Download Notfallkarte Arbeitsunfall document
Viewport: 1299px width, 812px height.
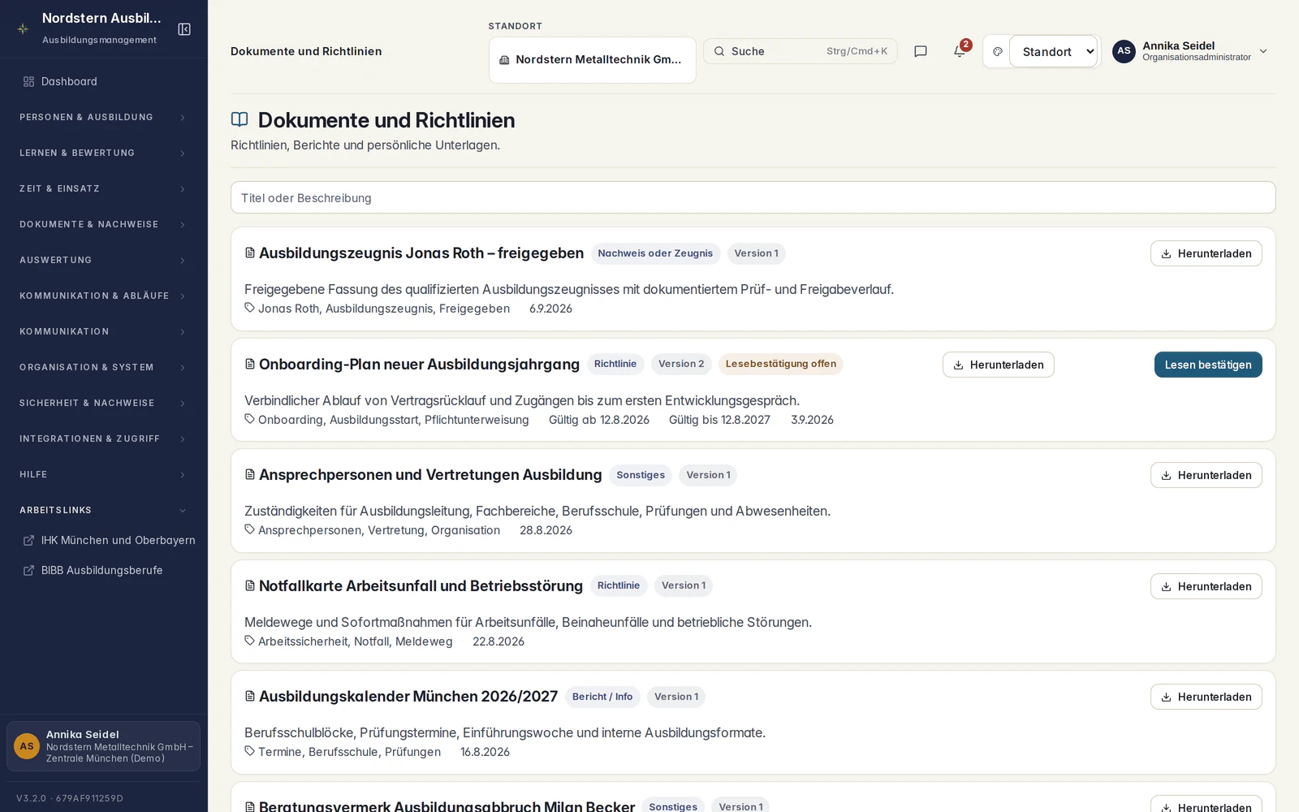1206,586
